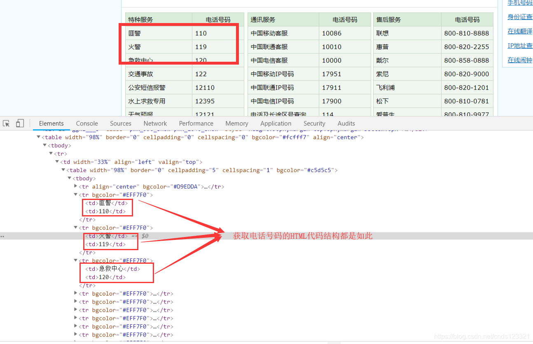This screenshot has width=533, height=344.
Task: Open the Performance tab
Action: click(196, 123)
